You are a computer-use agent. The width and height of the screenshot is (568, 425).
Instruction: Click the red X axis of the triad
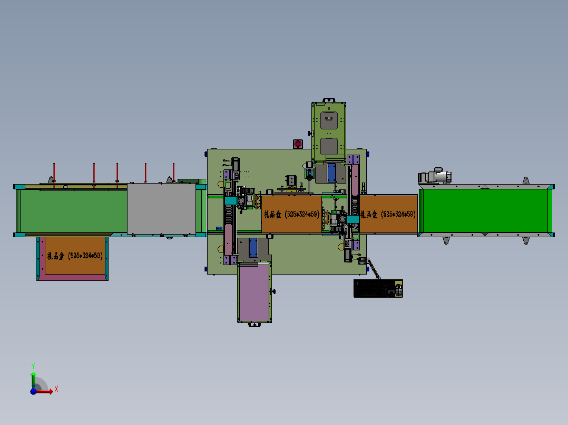[45, 391]
